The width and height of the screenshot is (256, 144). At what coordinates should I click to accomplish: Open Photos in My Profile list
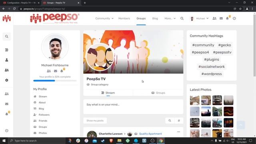point(43,133)
